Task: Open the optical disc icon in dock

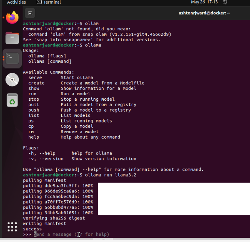Action: (12, 80)
